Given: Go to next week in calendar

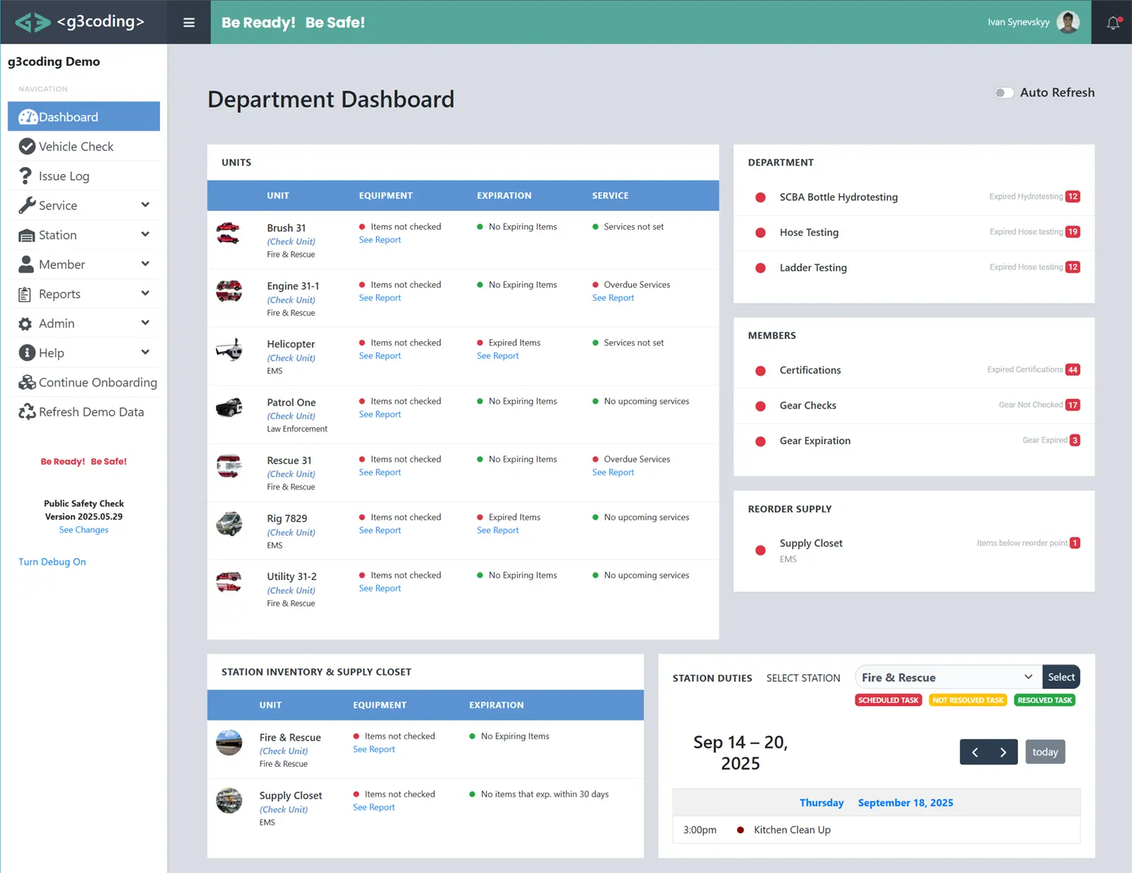Looking at the screenshot, I should pyautogui.click(x=1003, y=752).
